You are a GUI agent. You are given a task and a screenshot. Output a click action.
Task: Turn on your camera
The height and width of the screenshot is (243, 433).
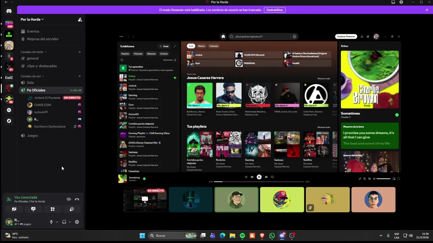point(14,209)
